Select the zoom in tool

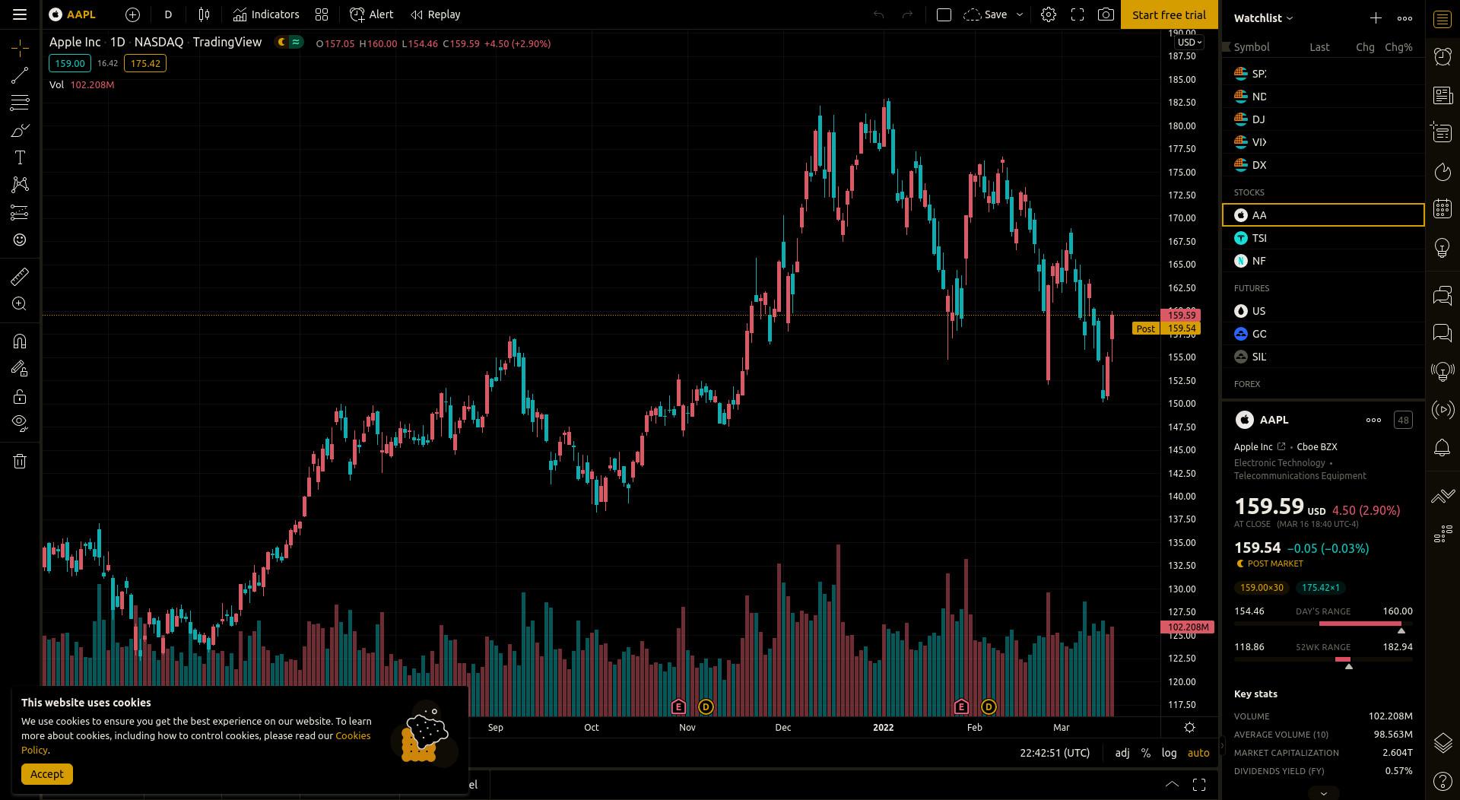click(20, 304)
